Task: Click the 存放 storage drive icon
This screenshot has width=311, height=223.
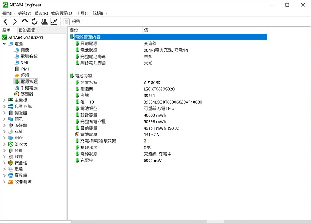Action: coord(10,132)
